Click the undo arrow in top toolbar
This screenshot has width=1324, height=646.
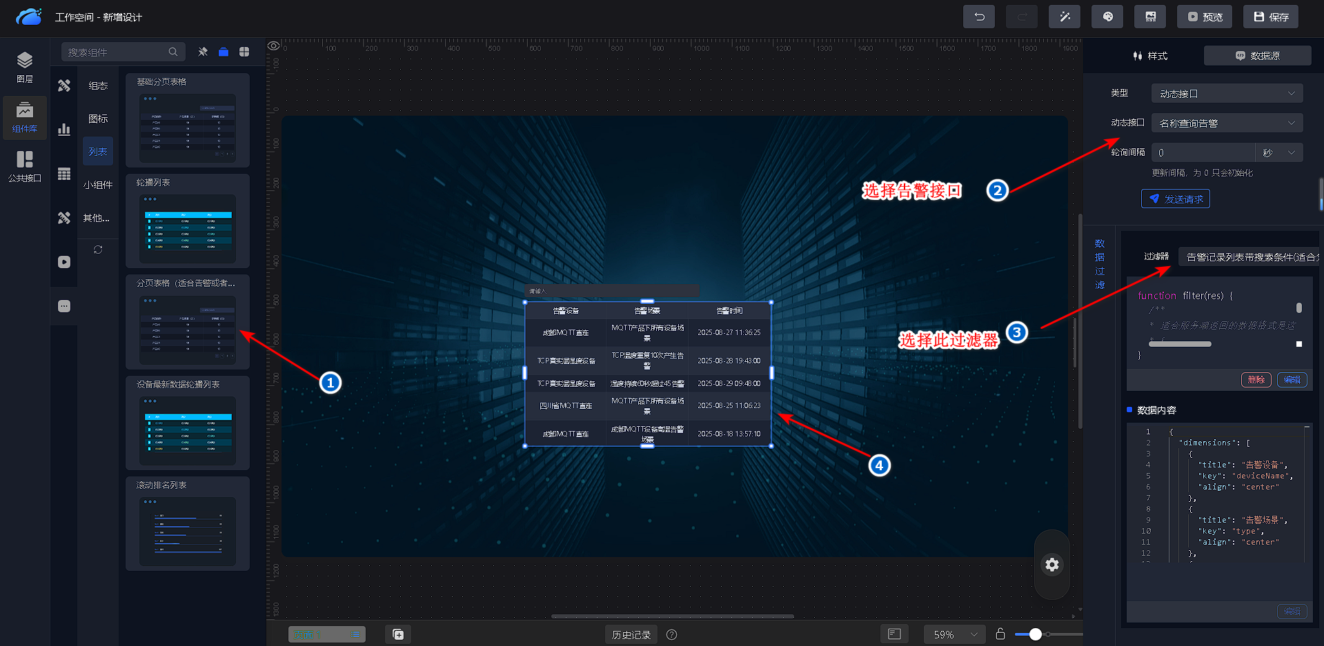(978, 17)
